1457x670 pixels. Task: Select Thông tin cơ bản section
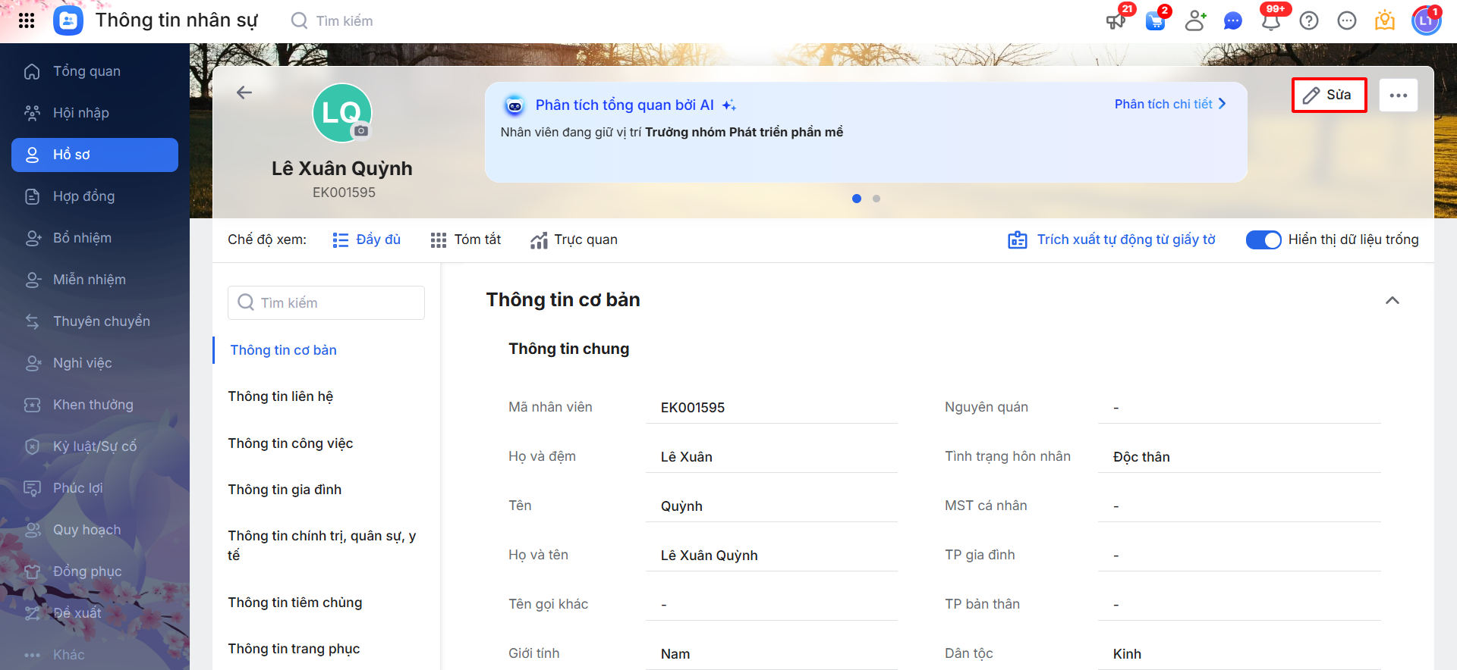(284, 350)
